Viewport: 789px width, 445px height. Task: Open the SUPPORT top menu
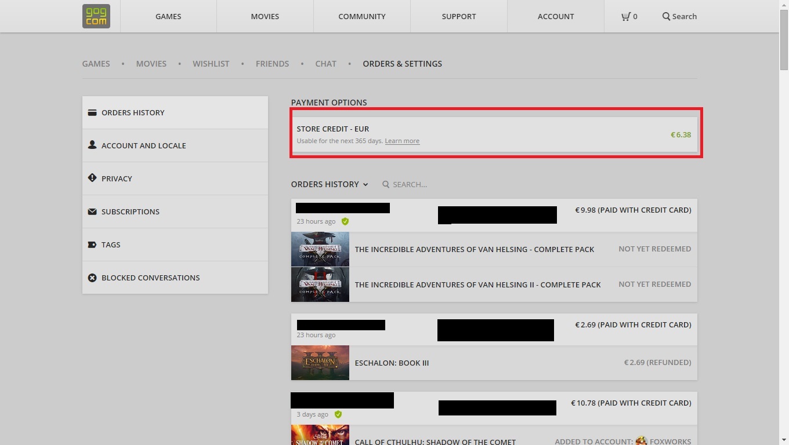click(x=459, y=16)
